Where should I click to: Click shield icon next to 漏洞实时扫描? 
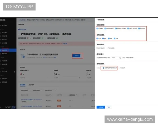click(x=28, y=38)
